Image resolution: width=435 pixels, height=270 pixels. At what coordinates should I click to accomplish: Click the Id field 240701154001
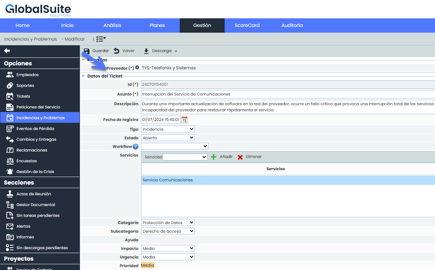click(x=288, y=84)
